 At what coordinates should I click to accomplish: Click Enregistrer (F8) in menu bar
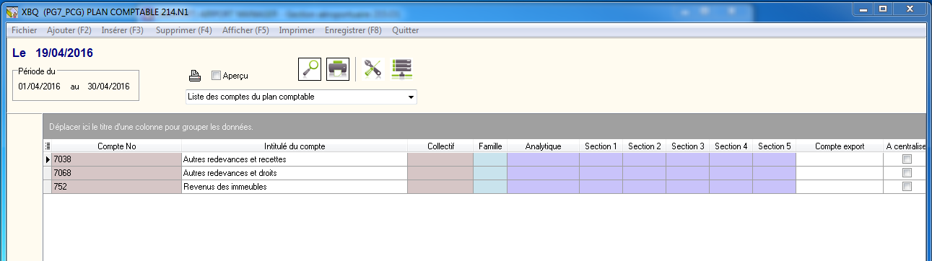353,30
